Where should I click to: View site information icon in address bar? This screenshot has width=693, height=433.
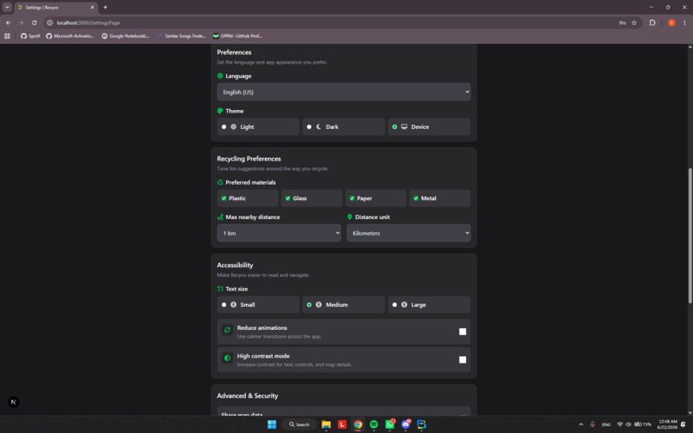(50, 22)
